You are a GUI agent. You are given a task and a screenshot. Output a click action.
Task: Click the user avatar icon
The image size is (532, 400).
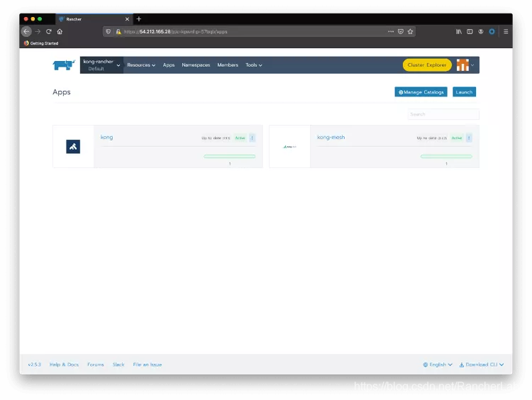pos(462,65)
